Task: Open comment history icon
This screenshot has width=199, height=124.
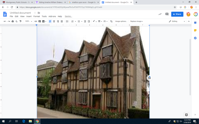Action: pos(167,14)
